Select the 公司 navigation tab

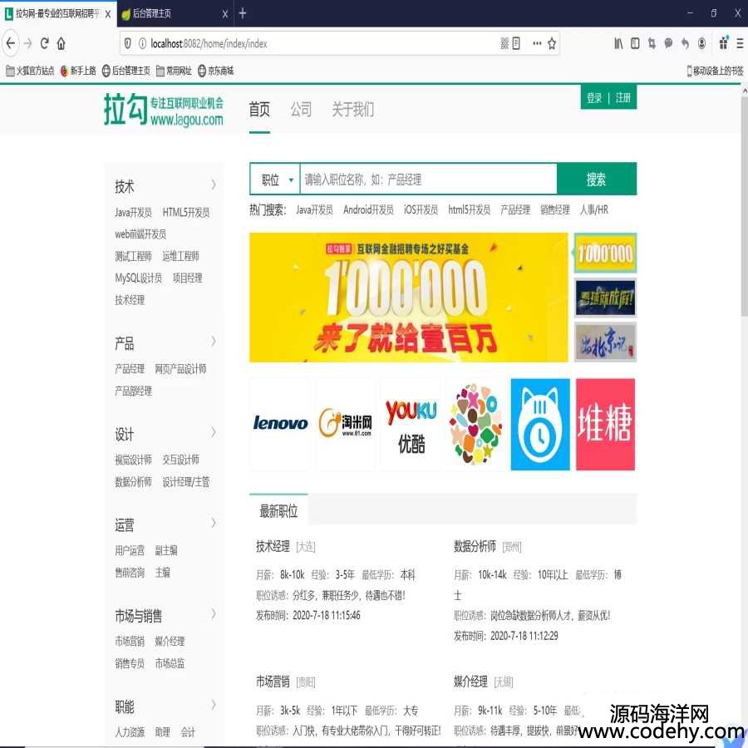click(x=301, y=109)
